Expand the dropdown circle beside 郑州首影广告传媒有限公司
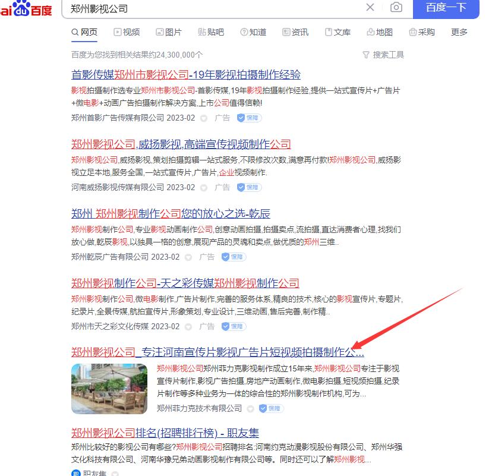 (204, 118)
